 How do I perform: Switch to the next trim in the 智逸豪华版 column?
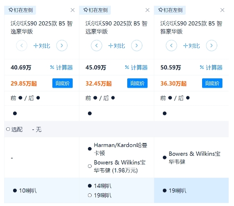(62, 45)
